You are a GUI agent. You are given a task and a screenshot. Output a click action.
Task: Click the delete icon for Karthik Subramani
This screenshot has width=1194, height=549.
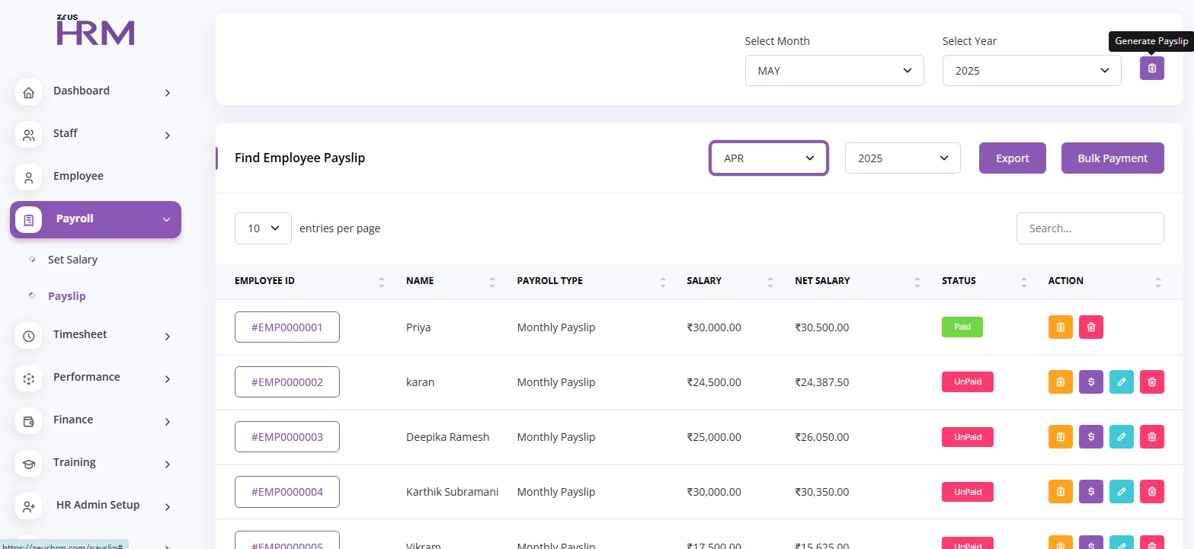tap(1151, 491)
